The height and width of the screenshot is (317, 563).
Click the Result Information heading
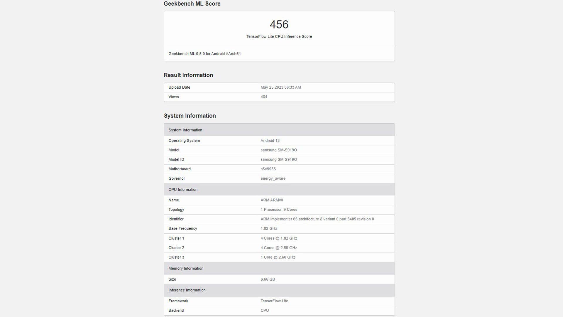[x=188, y=75]
